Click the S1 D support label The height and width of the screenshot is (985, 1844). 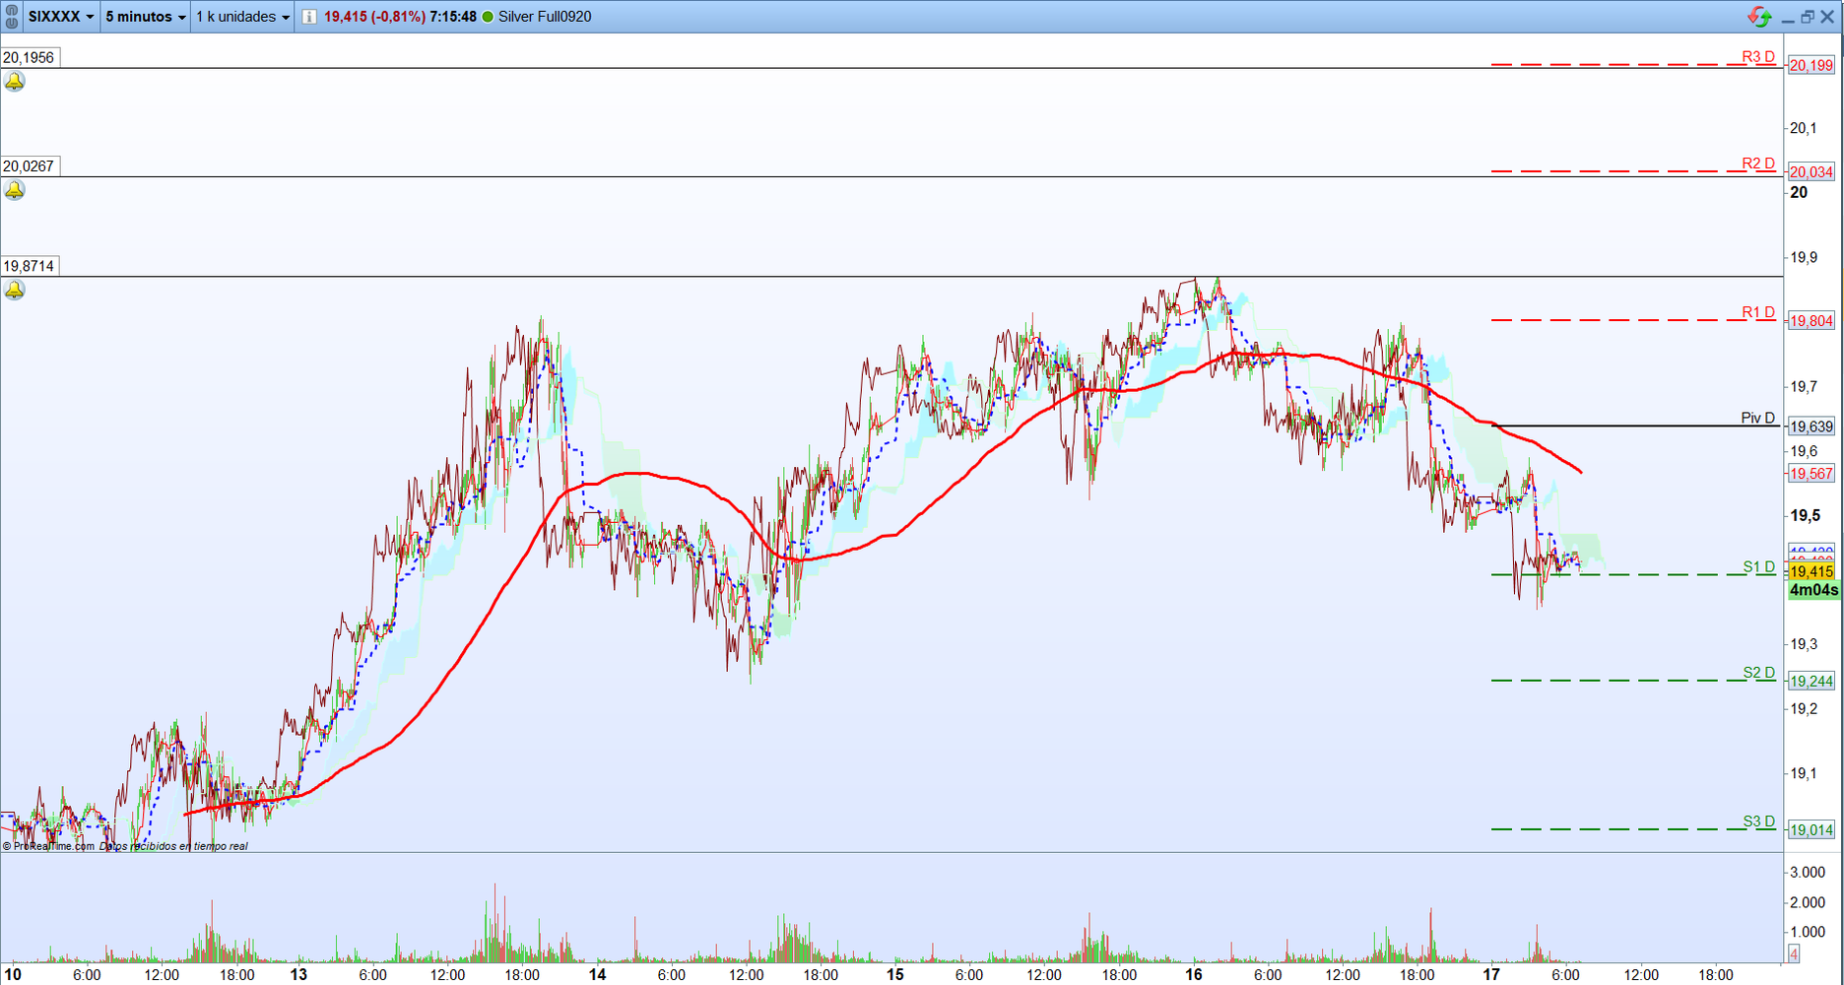tap(1758, 566)
